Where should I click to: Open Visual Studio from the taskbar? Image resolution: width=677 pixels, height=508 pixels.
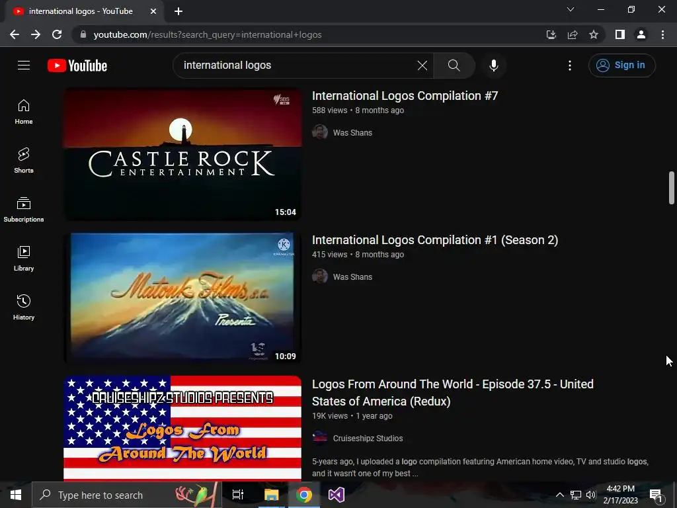337,495
